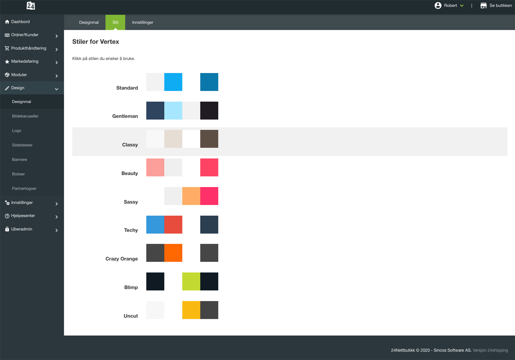Click the Stiler for Vertex heading
Image resolution: width=515 pixels, height=360 pixels.
tap(95, 42)
